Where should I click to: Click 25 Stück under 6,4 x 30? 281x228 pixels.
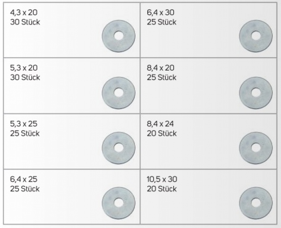(x=161, y=22)
